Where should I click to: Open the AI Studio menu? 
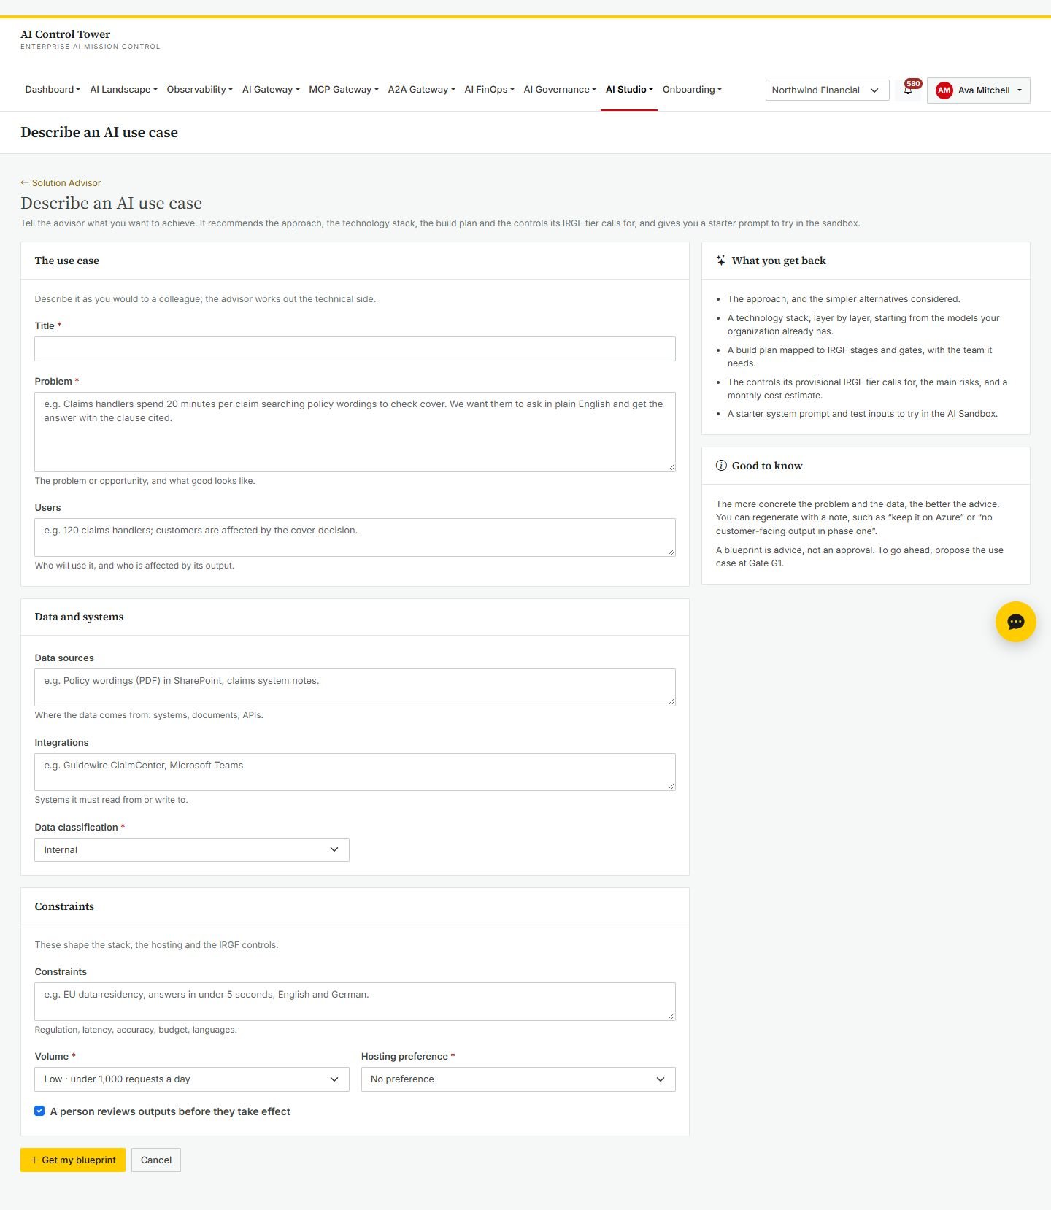(x=629, y=90)
